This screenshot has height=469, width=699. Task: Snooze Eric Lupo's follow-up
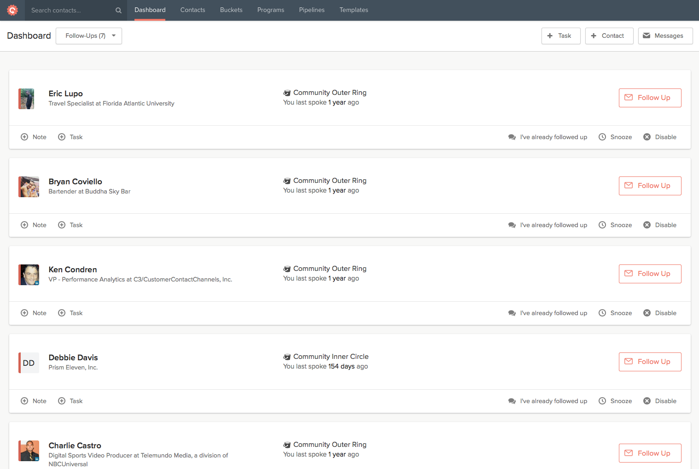[x=615, y=137]
